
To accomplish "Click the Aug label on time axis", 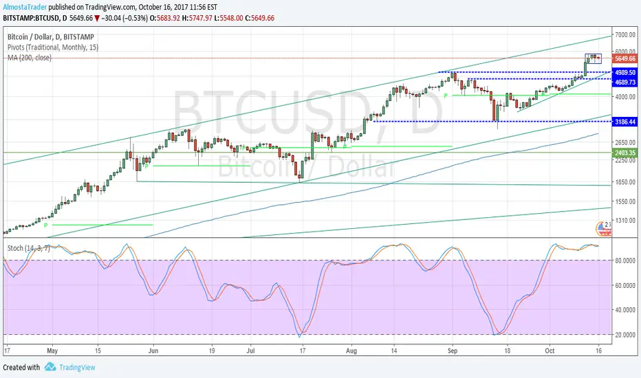I will tap(351, 351).
